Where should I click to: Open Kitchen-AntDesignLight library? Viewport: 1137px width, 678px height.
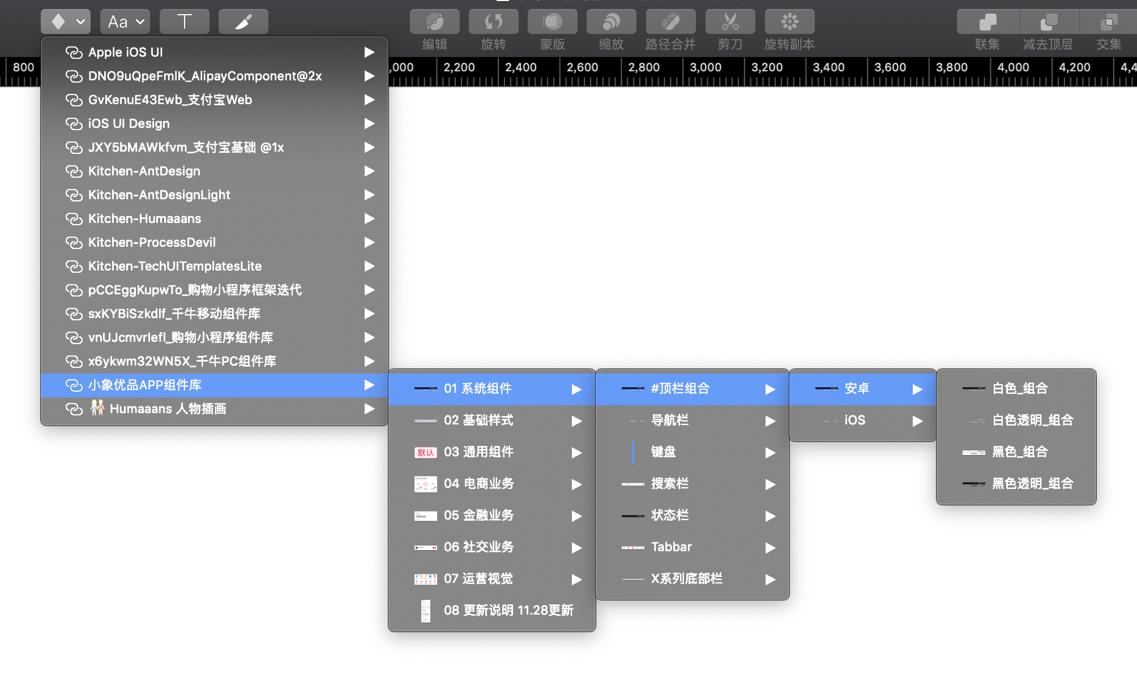(214, 195)
